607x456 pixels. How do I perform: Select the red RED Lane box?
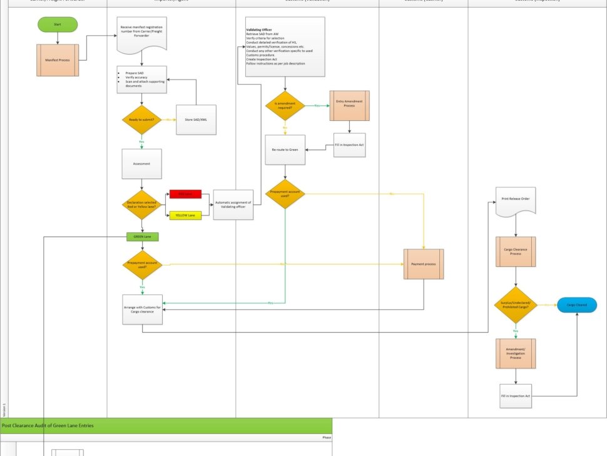(x=185, y=194)
